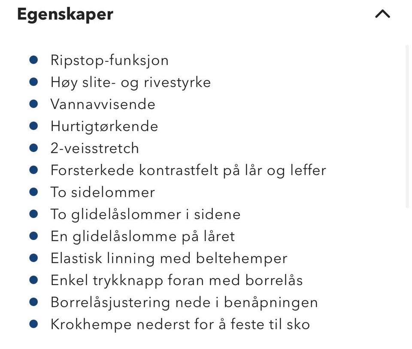
Task: Click the Egenskaper heading
Action: tap(65, 15)
